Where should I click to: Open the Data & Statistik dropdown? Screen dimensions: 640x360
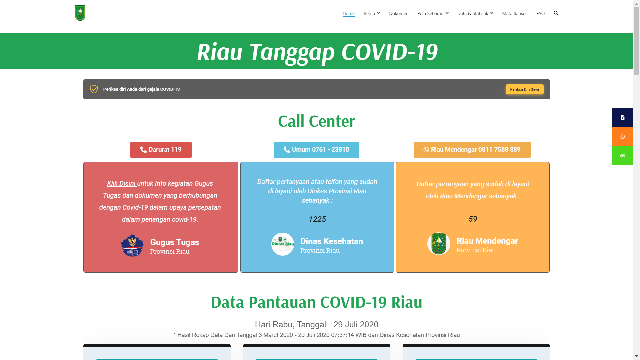click(x=475, y=13)
